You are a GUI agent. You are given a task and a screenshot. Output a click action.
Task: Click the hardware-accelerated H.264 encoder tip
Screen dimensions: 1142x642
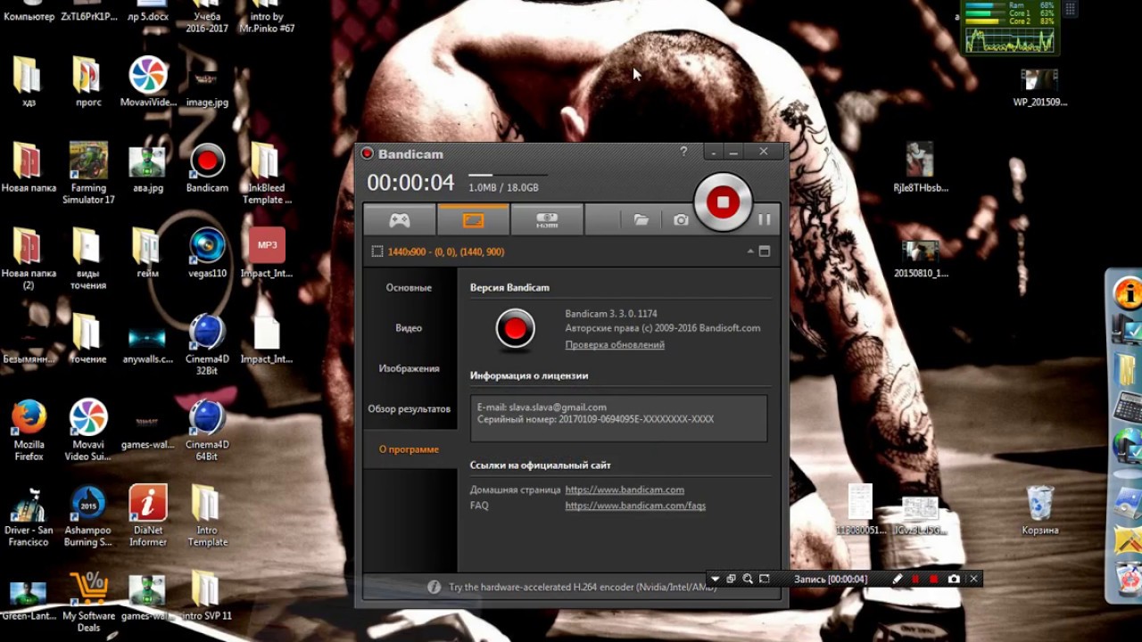[x=583, y=588]
